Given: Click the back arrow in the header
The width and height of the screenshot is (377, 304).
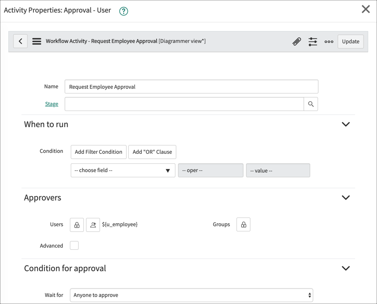Looking at the screenshot, I should (x=20, y=41).
